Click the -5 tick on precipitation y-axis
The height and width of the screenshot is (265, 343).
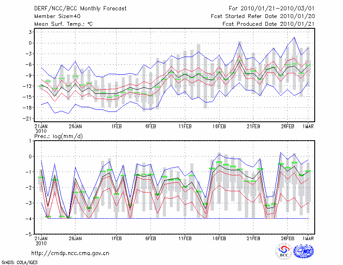(28, 235)
